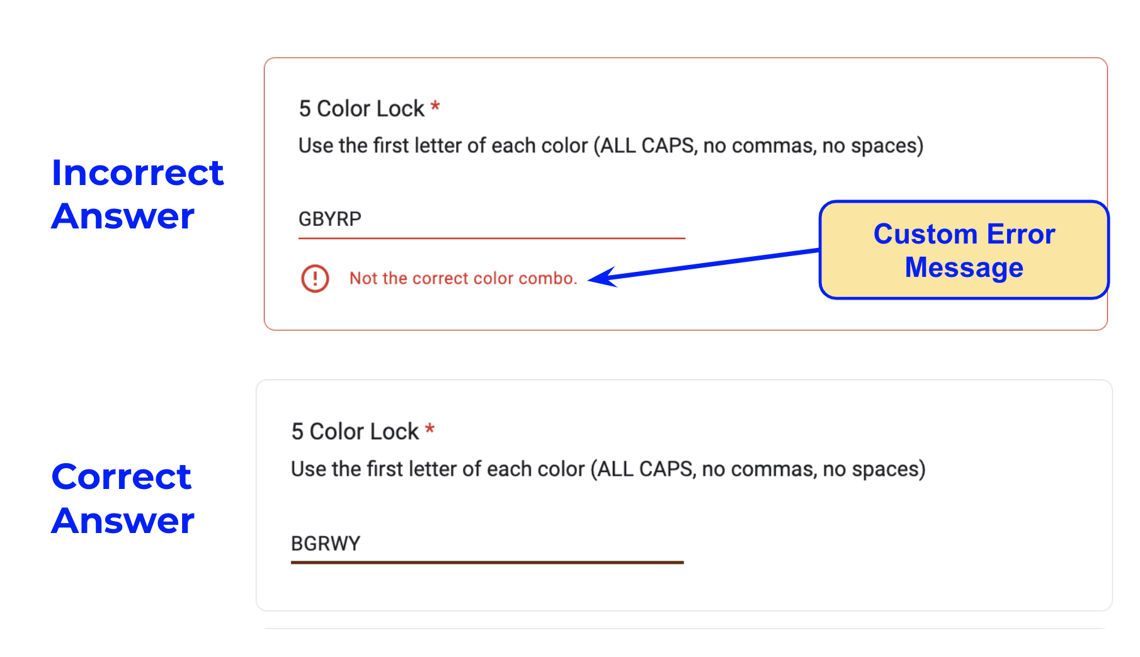Click the "ALL CAPS" hint in the lower card
The height and width of the screenshot is (657, 1140).
645,469
